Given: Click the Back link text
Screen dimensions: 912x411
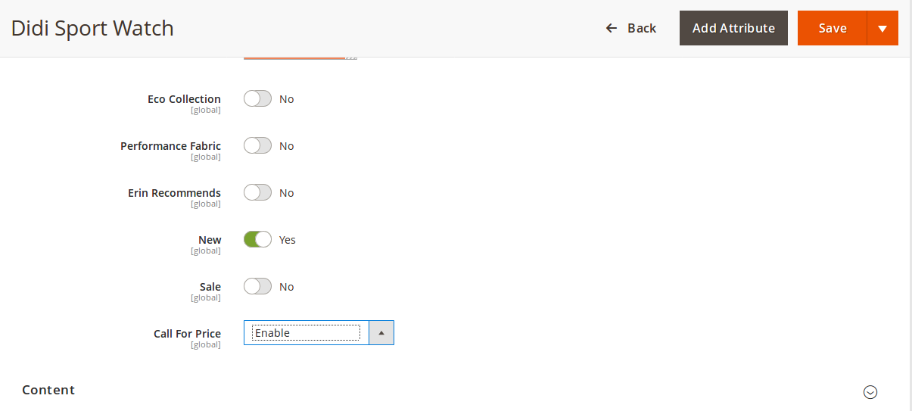Looking at the screenshot, I should click(642, 28).
